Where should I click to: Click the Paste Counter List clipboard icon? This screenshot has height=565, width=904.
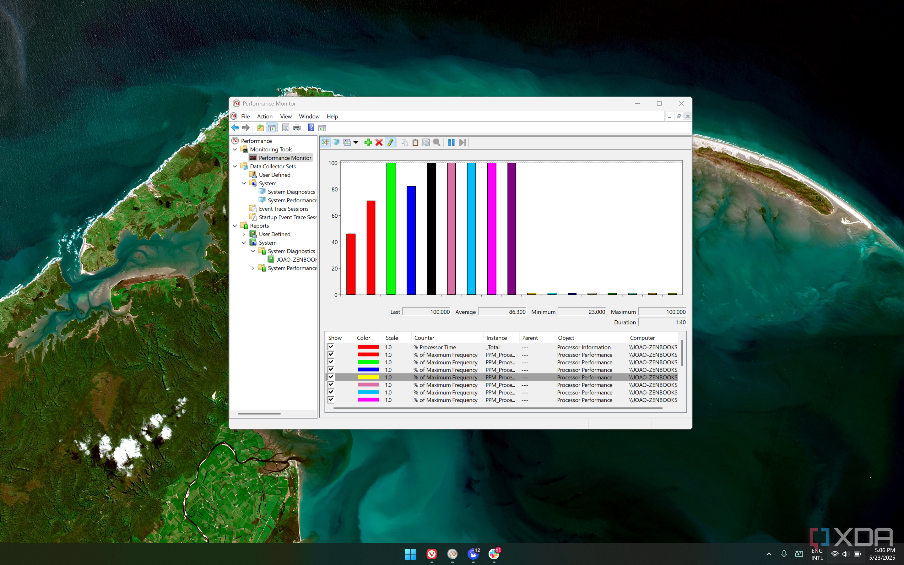[415, 142]
